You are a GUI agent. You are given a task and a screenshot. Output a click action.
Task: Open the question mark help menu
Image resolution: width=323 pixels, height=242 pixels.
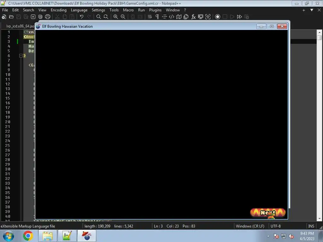pos(185,10)
